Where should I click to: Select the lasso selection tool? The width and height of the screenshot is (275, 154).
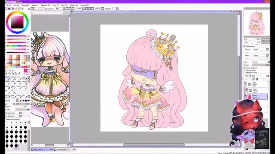point(9,71)
